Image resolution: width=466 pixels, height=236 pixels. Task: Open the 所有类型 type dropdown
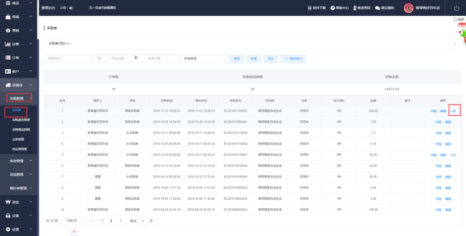tap(204, 58)
